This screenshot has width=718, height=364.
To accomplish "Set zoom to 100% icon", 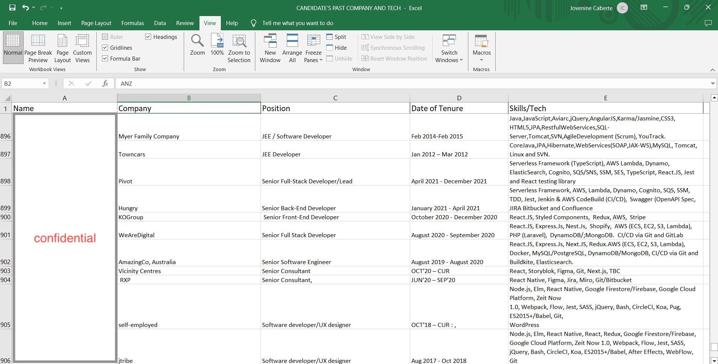I will [217, 45].
